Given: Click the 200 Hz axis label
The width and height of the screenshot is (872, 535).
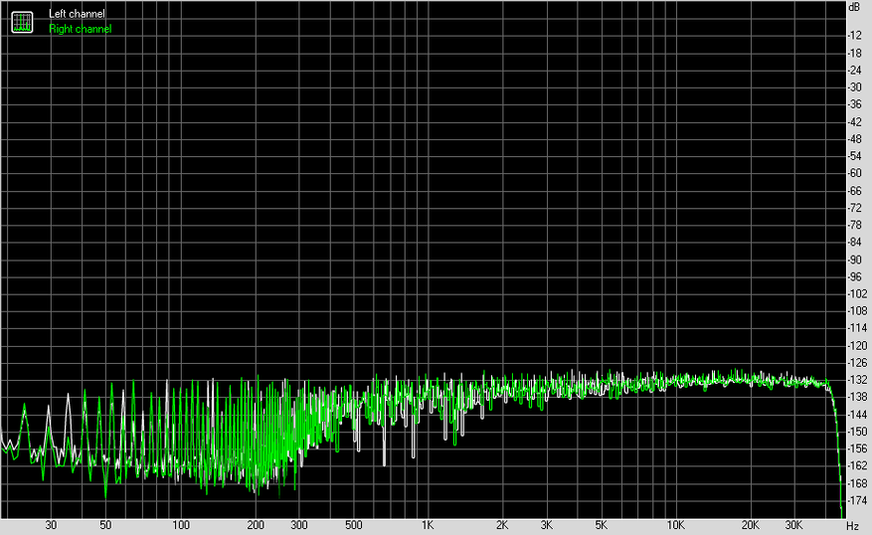Looking at the screenshot, I should (x=256, y=525).
